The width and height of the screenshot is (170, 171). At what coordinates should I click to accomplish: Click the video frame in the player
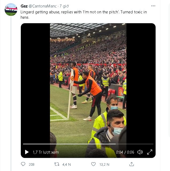pyautogui.click(x=88, y=83)
